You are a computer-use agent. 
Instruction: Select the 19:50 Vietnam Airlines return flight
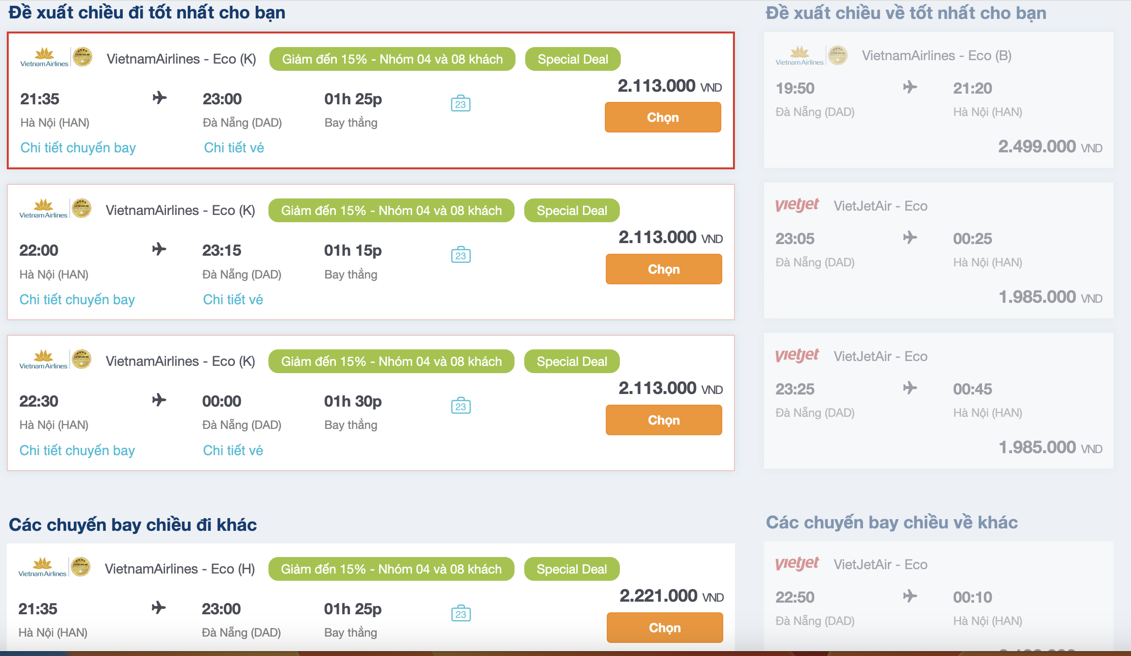pyautogui.click(x=938, y=100)
